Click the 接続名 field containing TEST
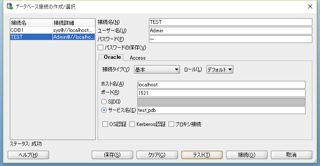The width and height of the screenshot is (320, 166). click(x=230, y=22)
